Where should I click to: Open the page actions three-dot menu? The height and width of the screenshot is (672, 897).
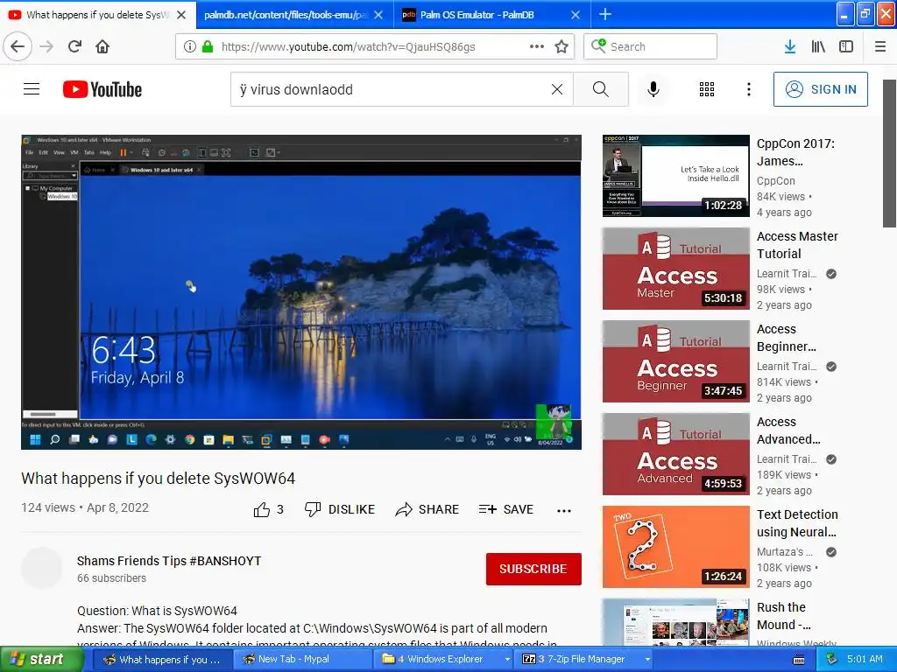pos(537,46)
